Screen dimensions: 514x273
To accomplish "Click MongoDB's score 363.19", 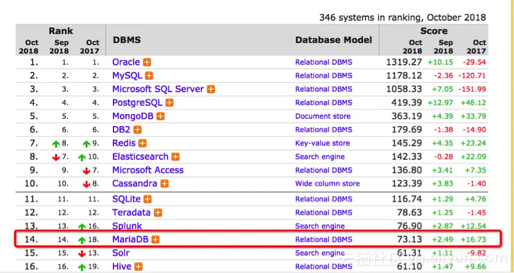I will [x=406, y=116].
